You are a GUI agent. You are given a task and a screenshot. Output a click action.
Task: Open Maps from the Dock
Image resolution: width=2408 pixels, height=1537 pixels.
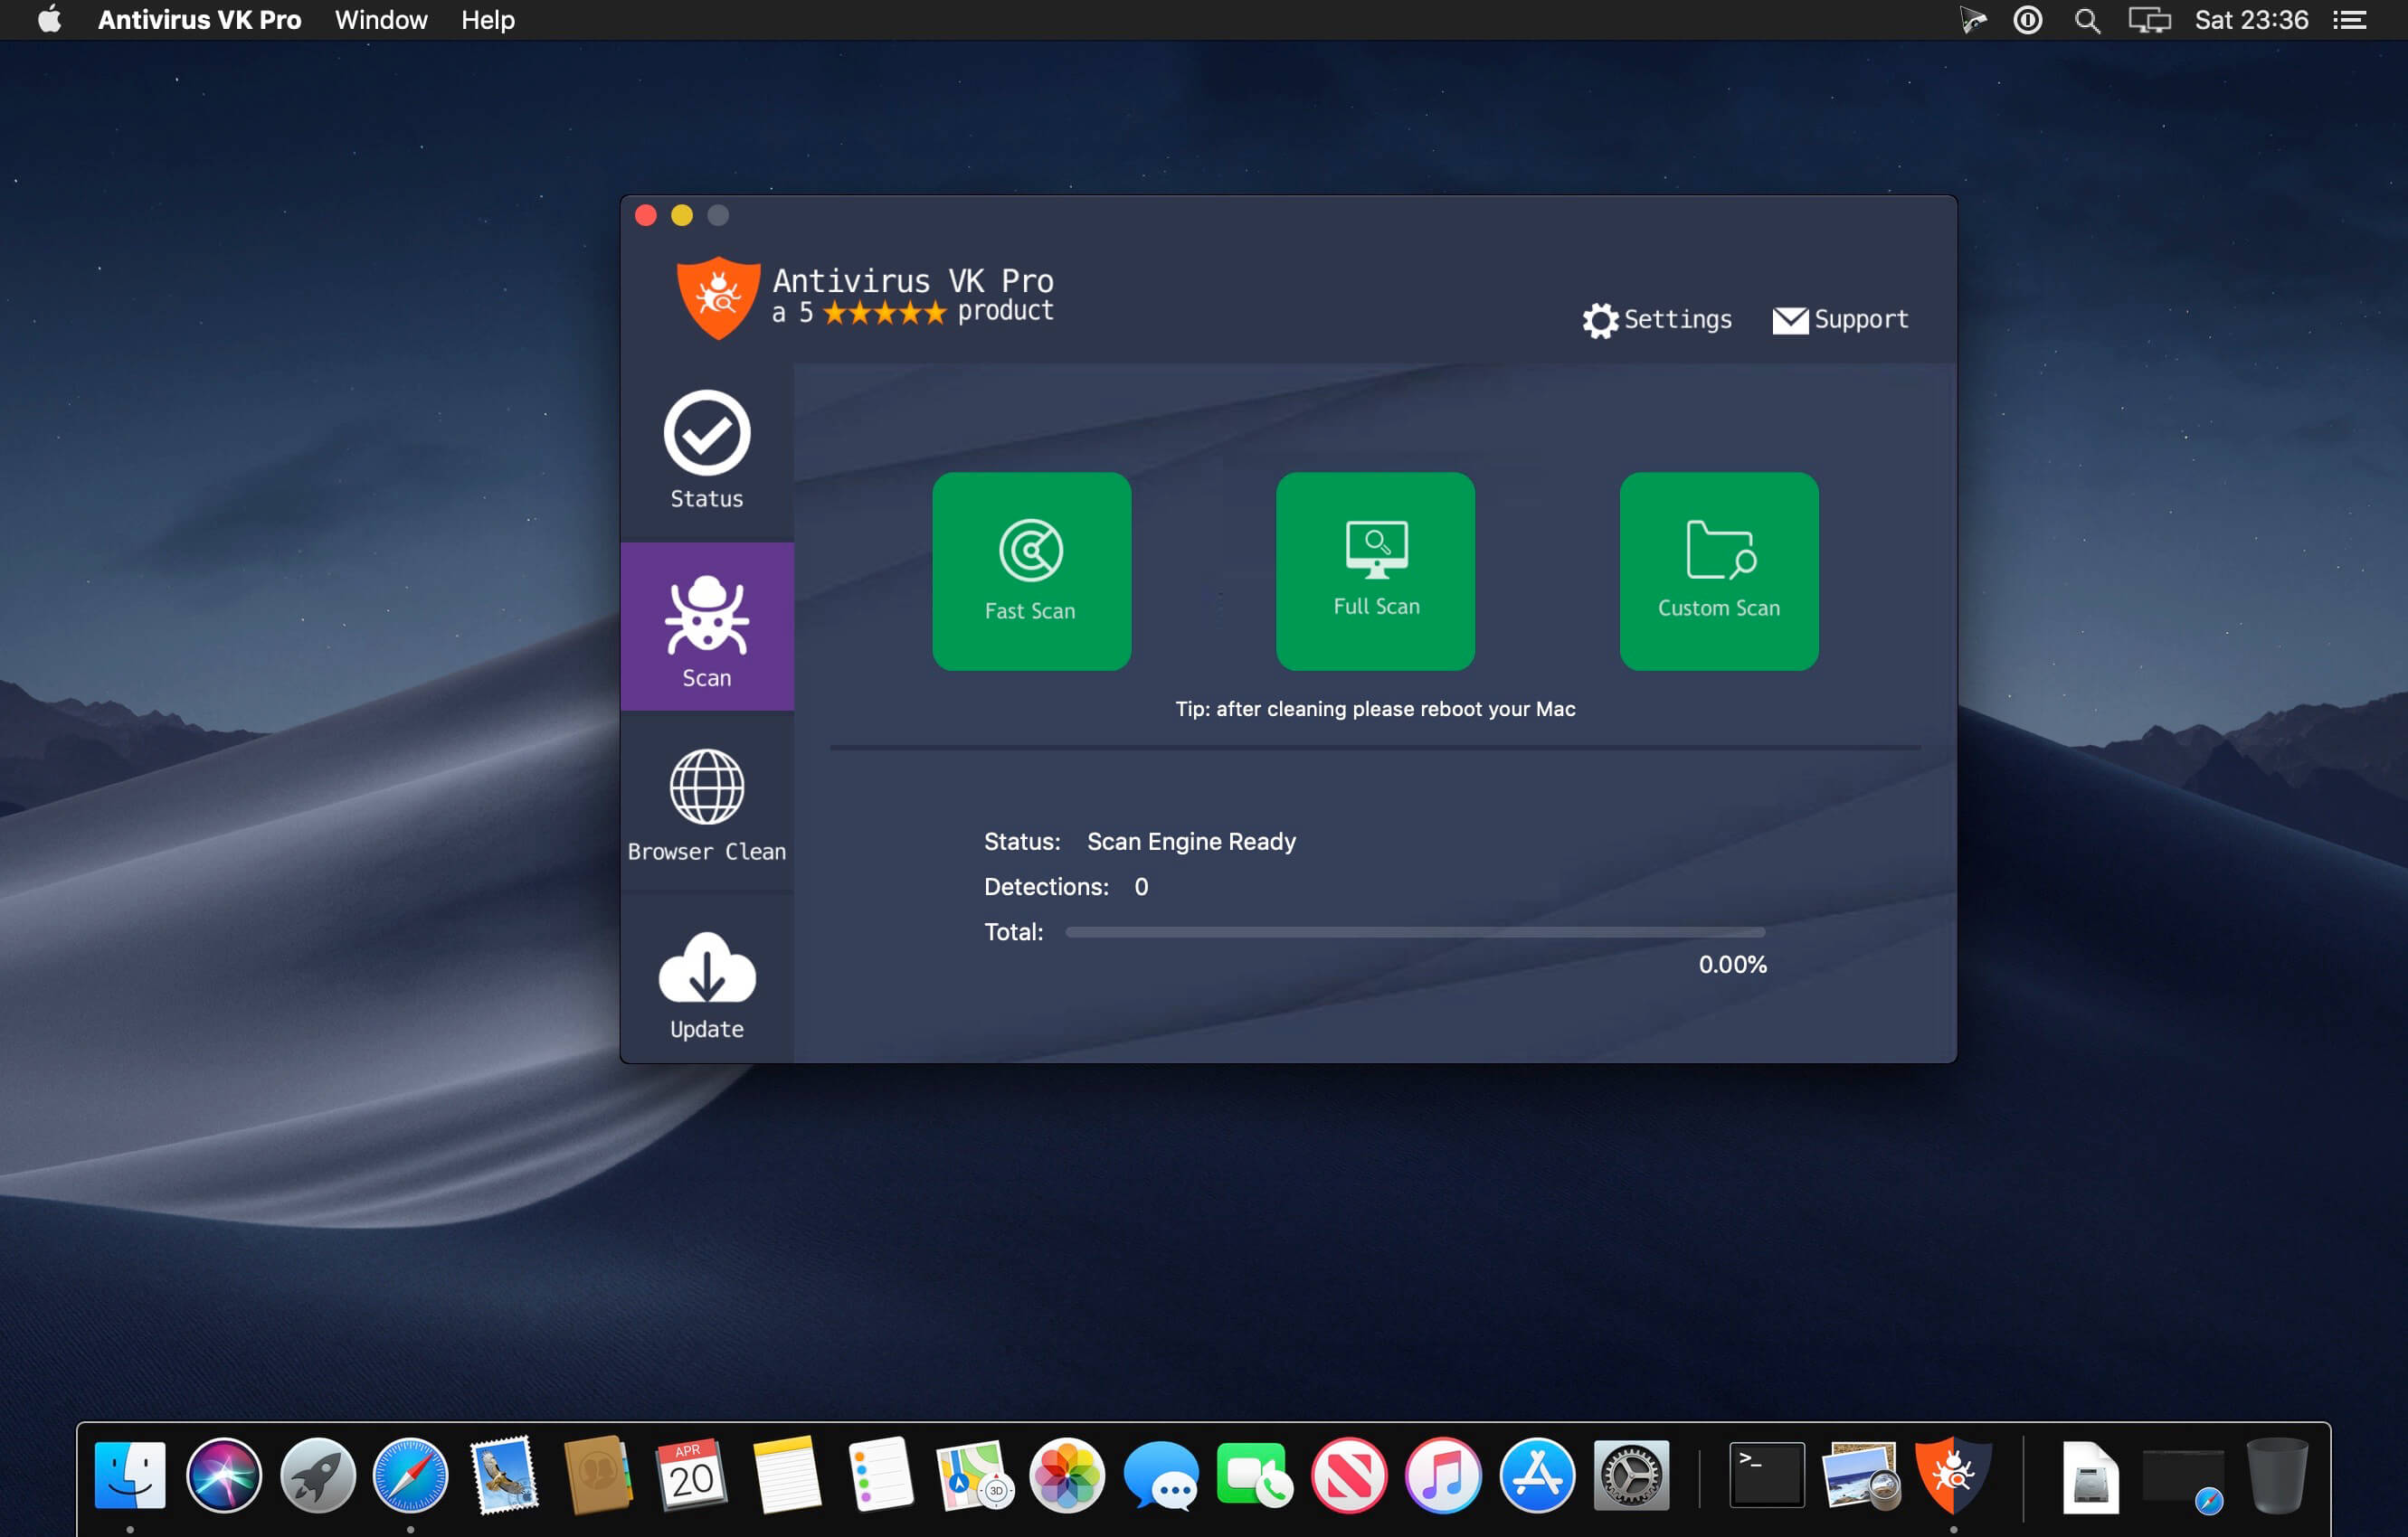974,1475
